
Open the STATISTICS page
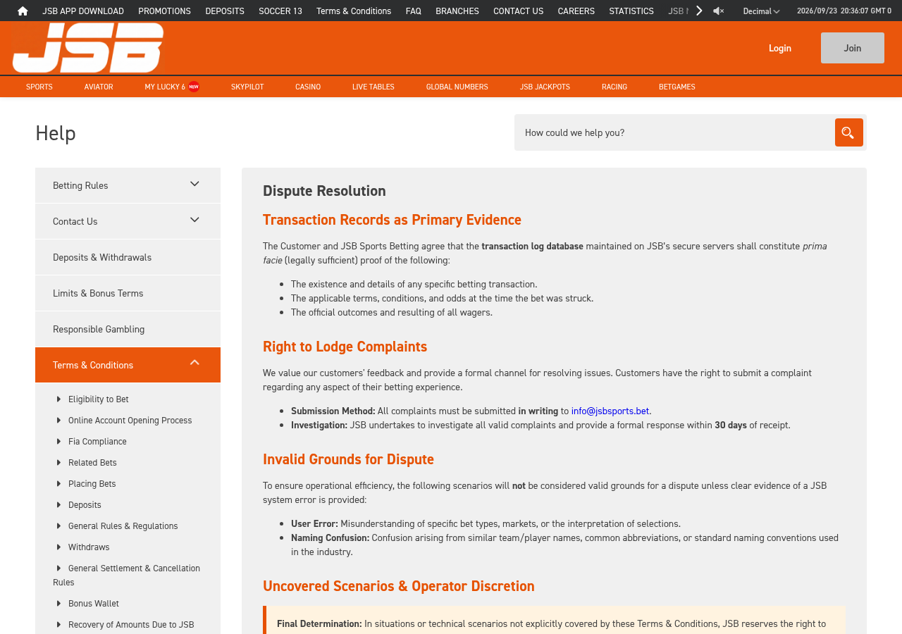coord(631,11)
